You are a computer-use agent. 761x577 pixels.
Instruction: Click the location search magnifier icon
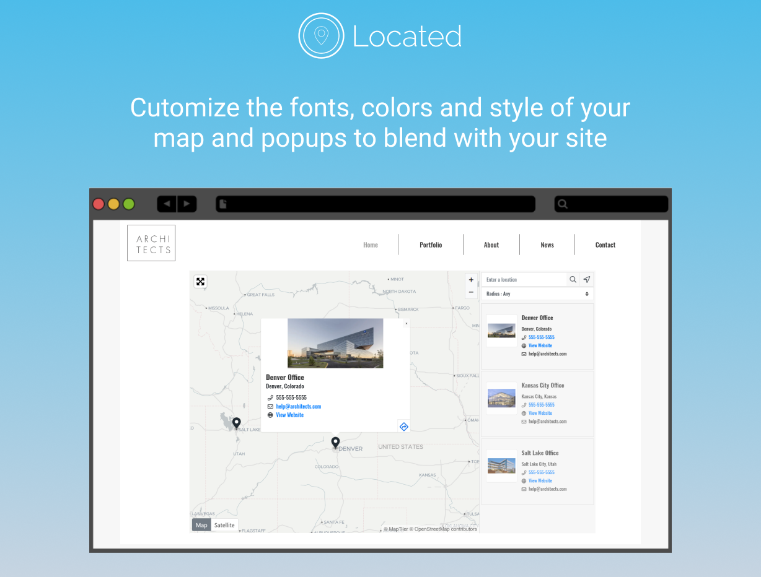[573, 280]
